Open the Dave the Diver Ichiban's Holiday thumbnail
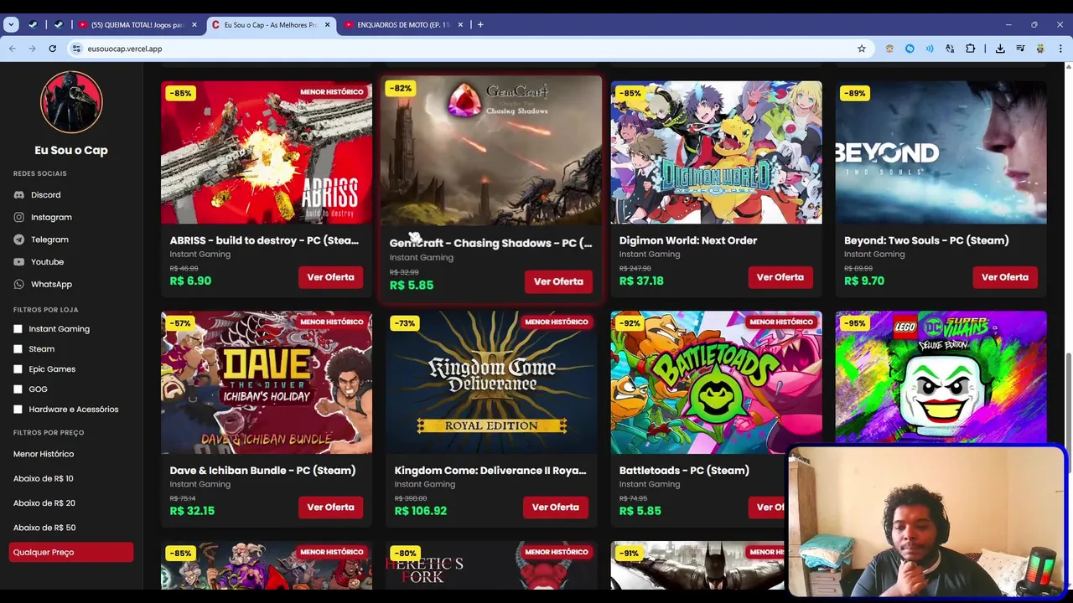 point(267,383)
